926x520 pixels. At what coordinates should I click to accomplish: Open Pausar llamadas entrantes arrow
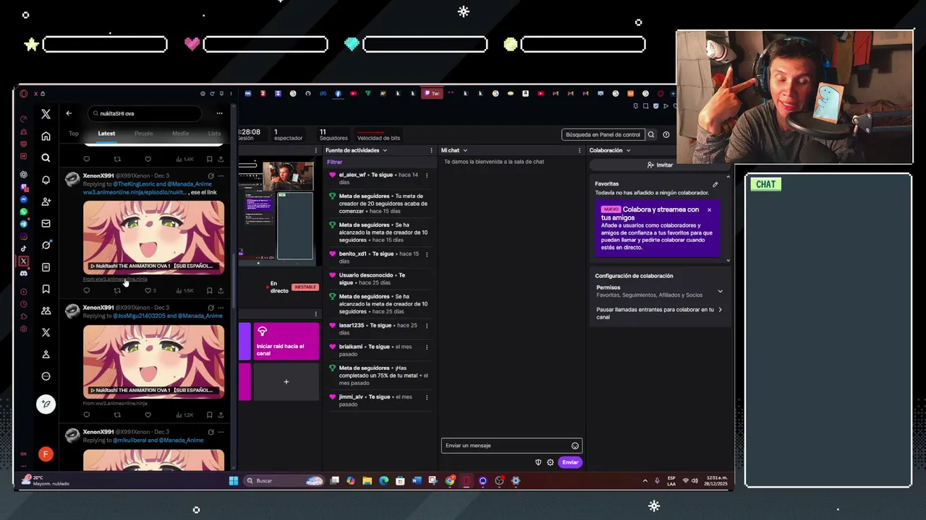click(x=720, y=310)
